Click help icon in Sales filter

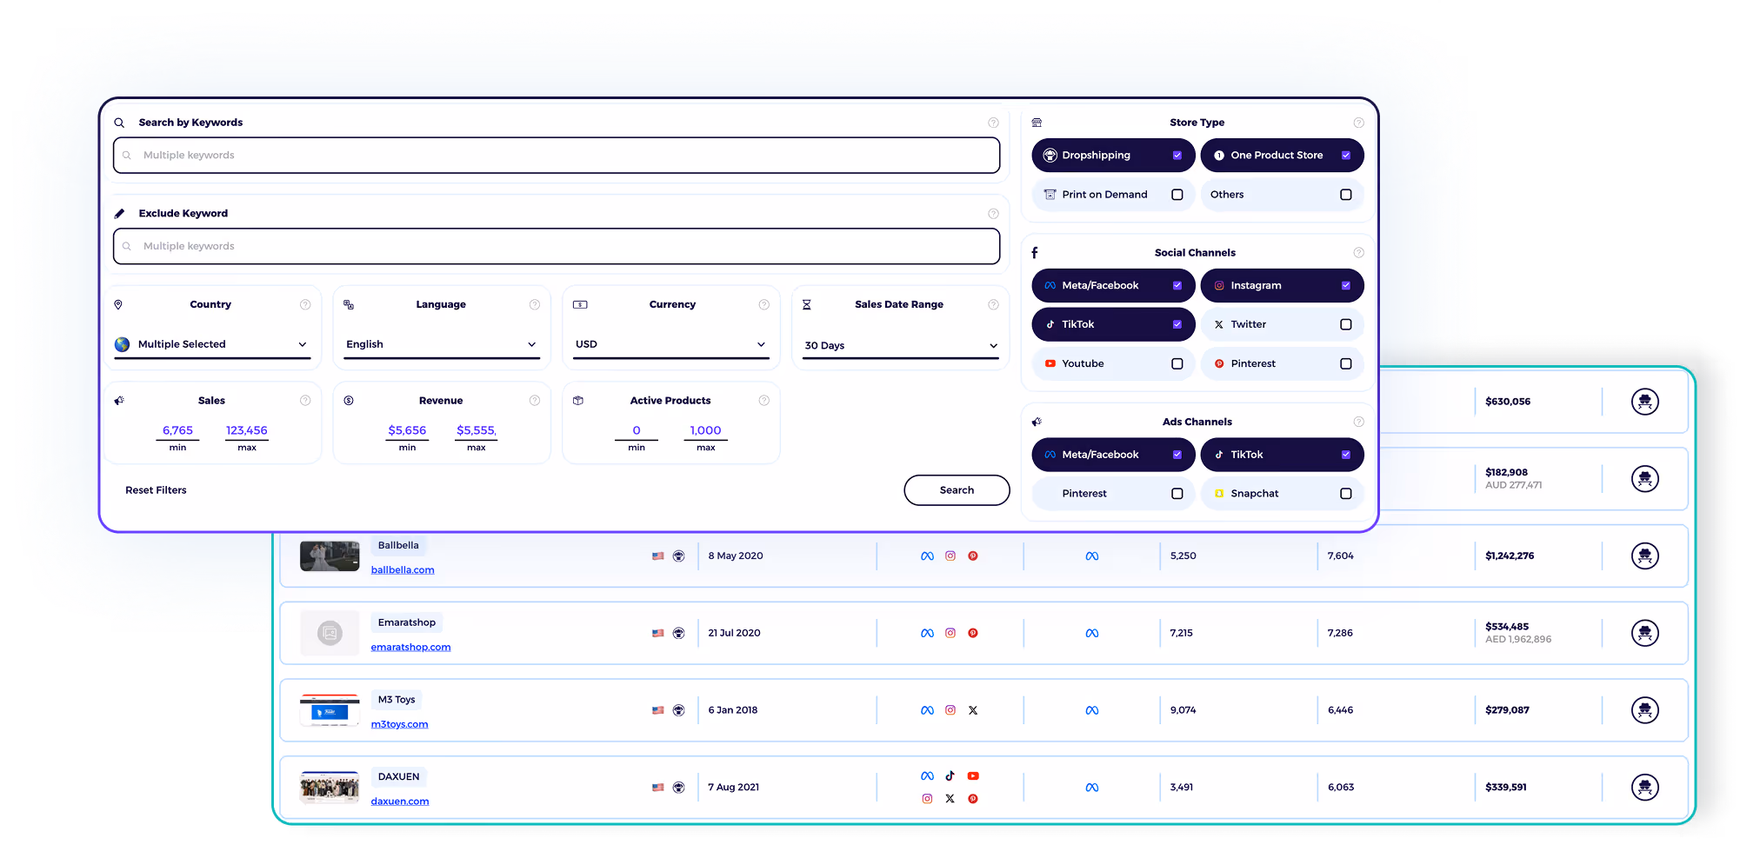pos(305,401)
